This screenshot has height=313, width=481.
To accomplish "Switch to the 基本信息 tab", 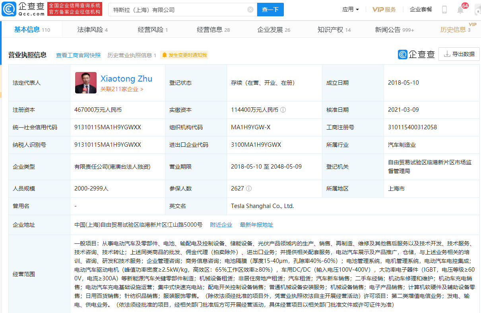I will click(32, 29).
